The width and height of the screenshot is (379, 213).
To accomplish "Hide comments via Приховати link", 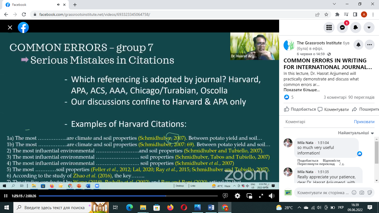I will click(364, 122).
